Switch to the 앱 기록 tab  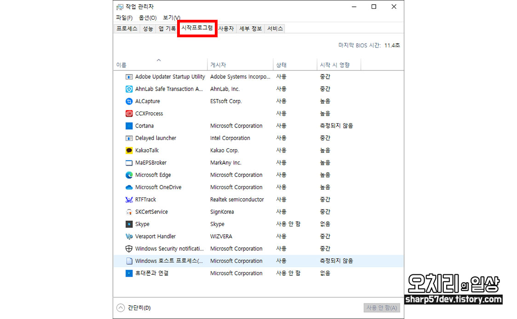click(167, 29)
